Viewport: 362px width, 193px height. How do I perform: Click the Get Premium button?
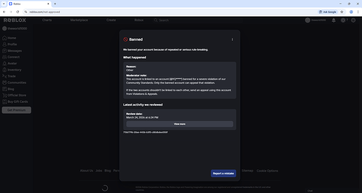(16, 110)
